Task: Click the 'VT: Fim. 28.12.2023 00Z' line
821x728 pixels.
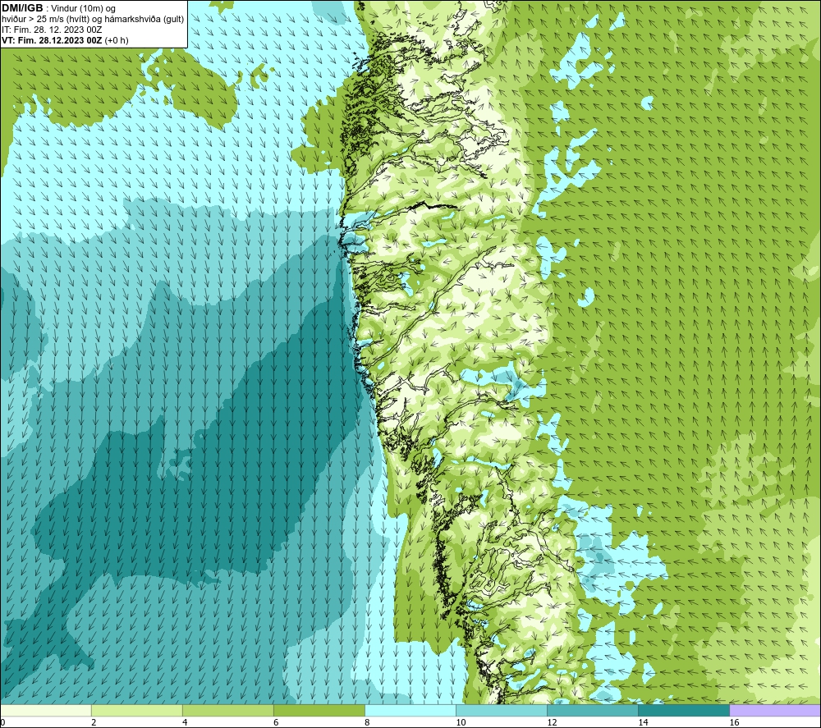Action: pyautogui.click(x=52, y=40)
